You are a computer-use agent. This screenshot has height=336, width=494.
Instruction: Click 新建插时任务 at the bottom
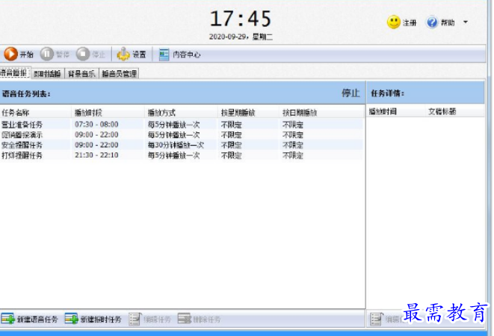pyautogui.click(x=93, y=319)
